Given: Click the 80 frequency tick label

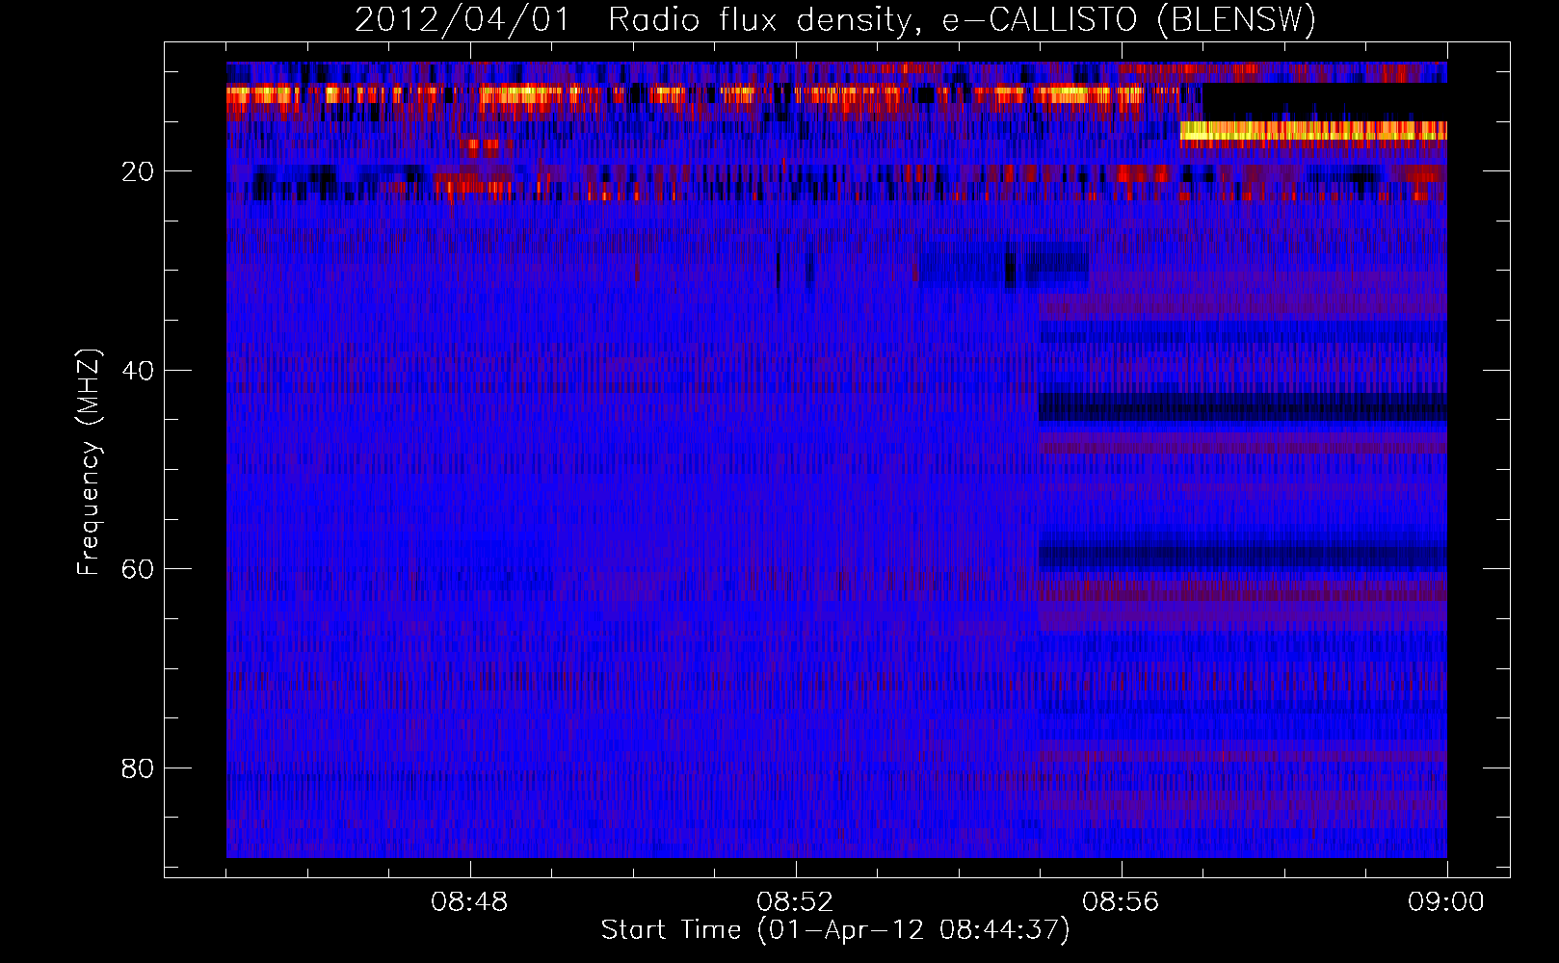Looking at the screenshot, I should [x=138, y=768].
